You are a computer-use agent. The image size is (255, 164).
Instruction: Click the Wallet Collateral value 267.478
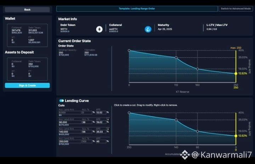[16, 30]
